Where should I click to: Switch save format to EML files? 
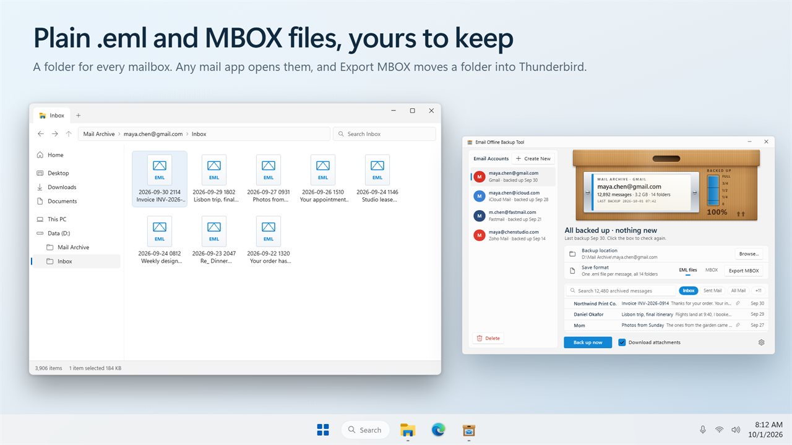click(687, 270)
